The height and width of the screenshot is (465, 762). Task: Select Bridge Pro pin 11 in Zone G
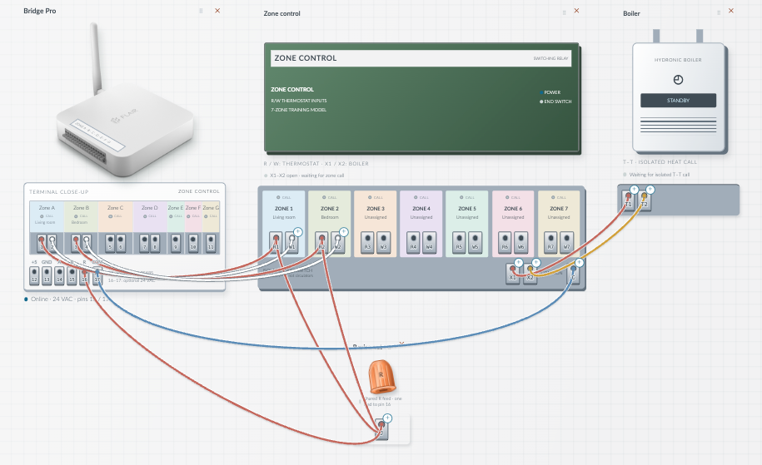click(211, 243)
